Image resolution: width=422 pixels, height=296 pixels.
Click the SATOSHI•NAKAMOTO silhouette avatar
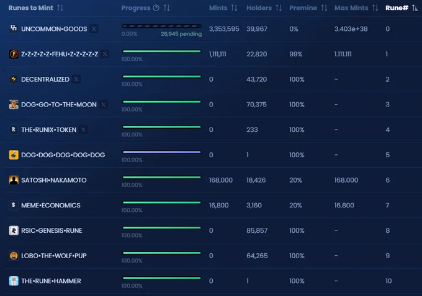coord(14,180)
